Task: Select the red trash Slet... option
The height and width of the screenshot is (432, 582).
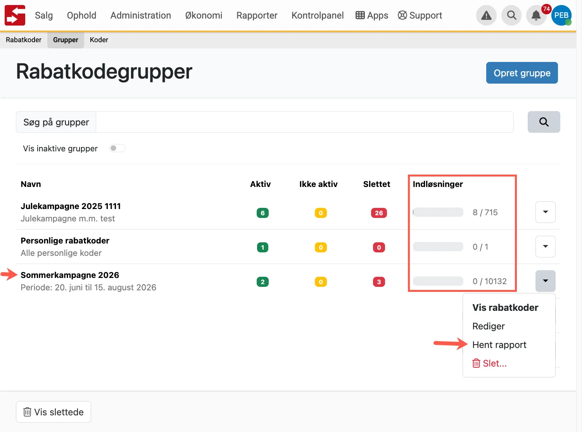Action: tap(489, 363)
